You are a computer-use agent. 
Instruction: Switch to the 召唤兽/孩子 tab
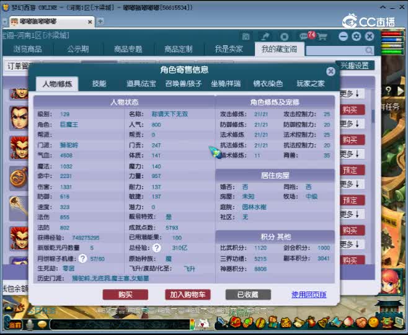click(184, 84)
